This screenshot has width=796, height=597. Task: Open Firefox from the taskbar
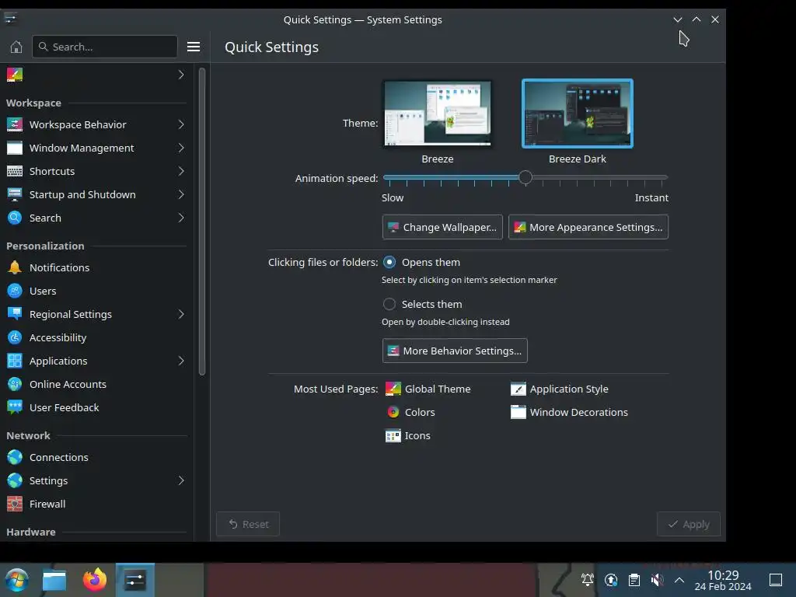[x=95, y=580]
